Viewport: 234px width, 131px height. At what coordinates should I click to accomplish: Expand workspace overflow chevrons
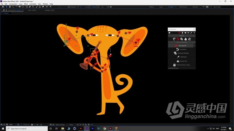tap(203, 7)
